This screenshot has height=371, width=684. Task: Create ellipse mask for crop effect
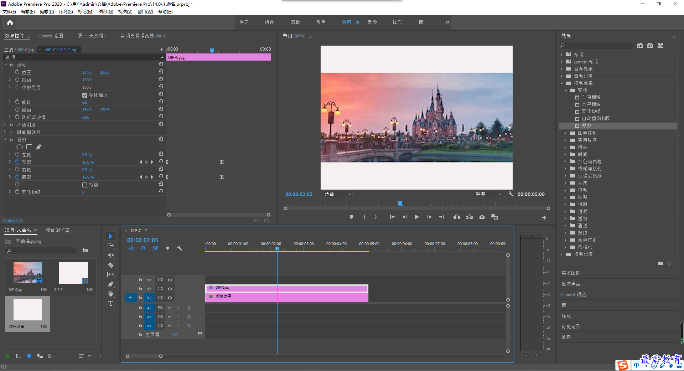pos(20,147)
